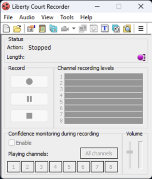Click channel 8 recording level bar
The width and height of the screenshot is (152, 179).
tap(103, 121)
